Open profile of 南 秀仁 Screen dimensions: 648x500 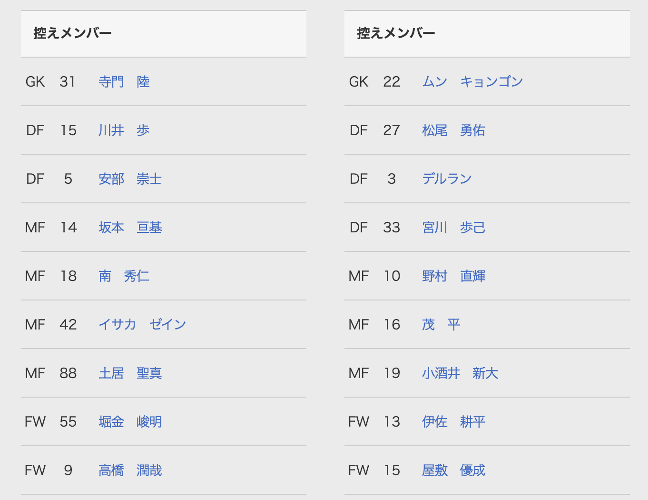(x=124, y=276)
